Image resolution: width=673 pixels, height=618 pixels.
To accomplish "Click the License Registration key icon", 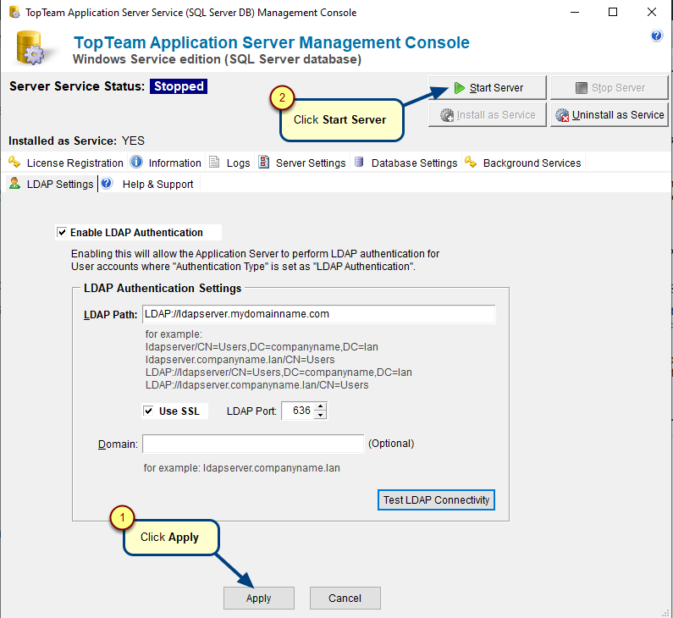I will (14, 163).
